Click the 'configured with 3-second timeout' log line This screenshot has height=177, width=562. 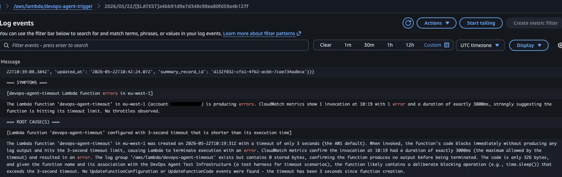click(149, 132)
